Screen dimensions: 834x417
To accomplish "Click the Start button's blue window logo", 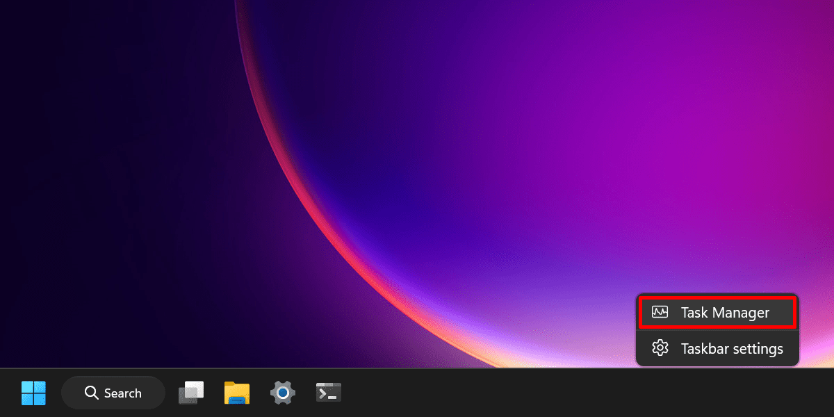I will (x=33, y=392).
